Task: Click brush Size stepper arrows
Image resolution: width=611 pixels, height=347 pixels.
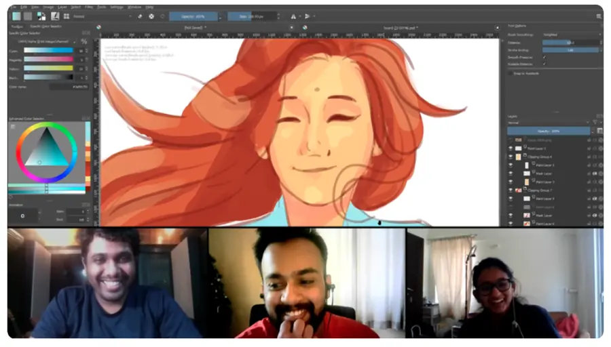Action: pos(278,16)
